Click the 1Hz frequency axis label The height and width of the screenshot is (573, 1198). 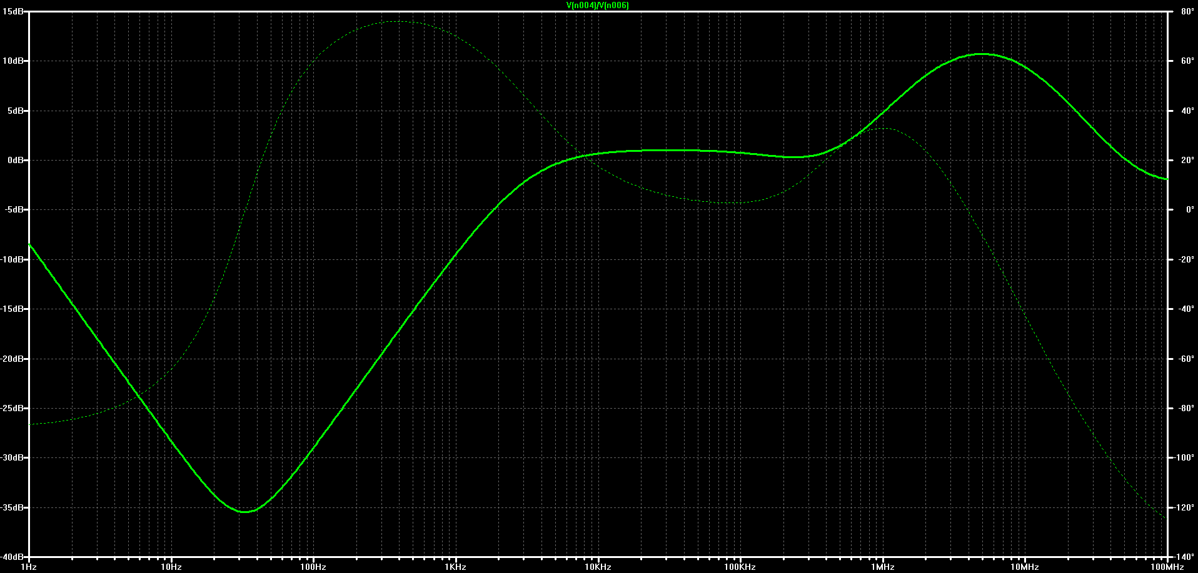tap(29, 567)
